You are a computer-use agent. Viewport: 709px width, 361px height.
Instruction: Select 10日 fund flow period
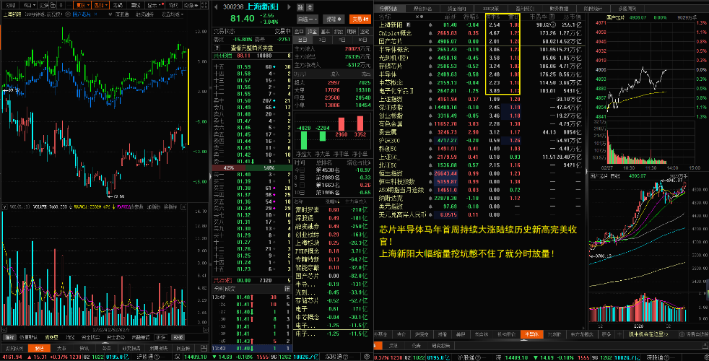point(362,40)
